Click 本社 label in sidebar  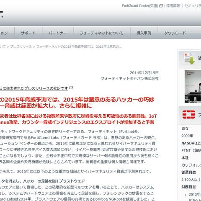click(185, 158)
